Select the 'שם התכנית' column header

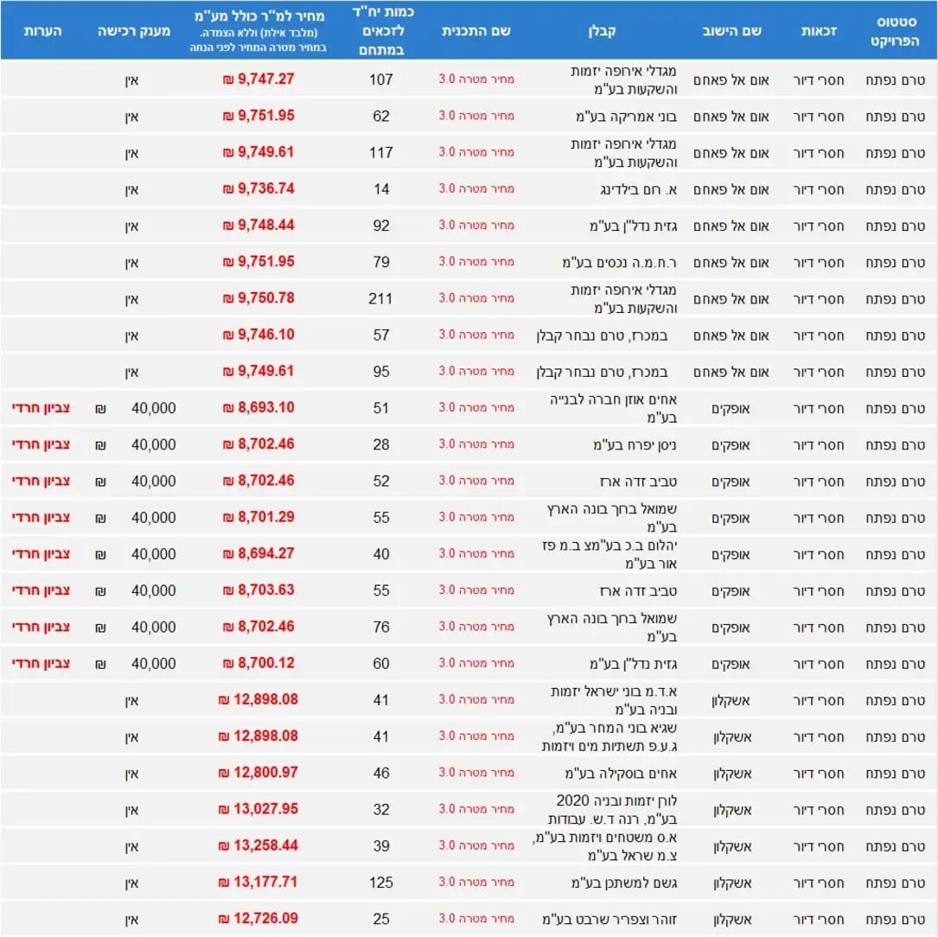[475, 30]
